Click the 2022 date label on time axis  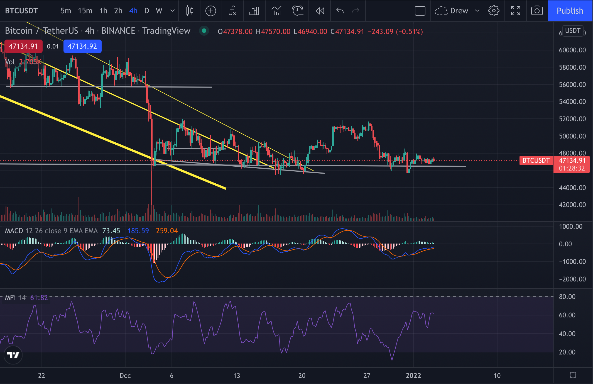pyautogui.click(x=413, y=375)
